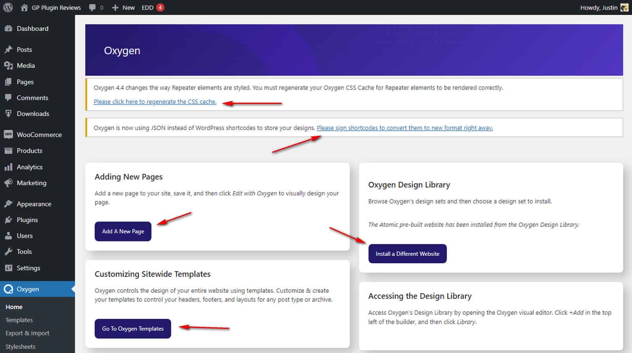
Task: Open Oxygen Home submenu item
Action: click(14, 307)
